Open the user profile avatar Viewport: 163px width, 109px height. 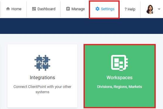coord(150,9)
